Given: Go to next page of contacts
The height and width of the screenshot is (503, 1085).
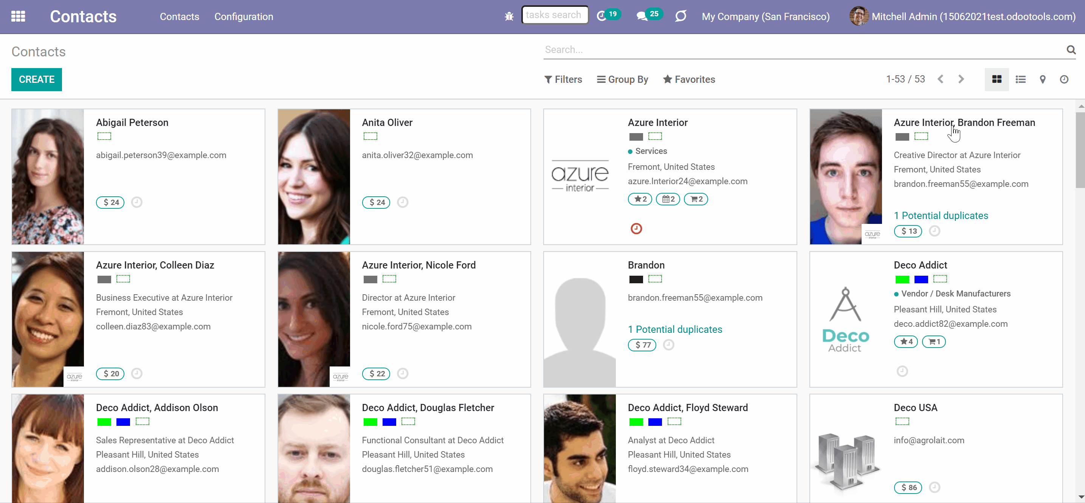Looking at the screenshot, I should point(961,79).
